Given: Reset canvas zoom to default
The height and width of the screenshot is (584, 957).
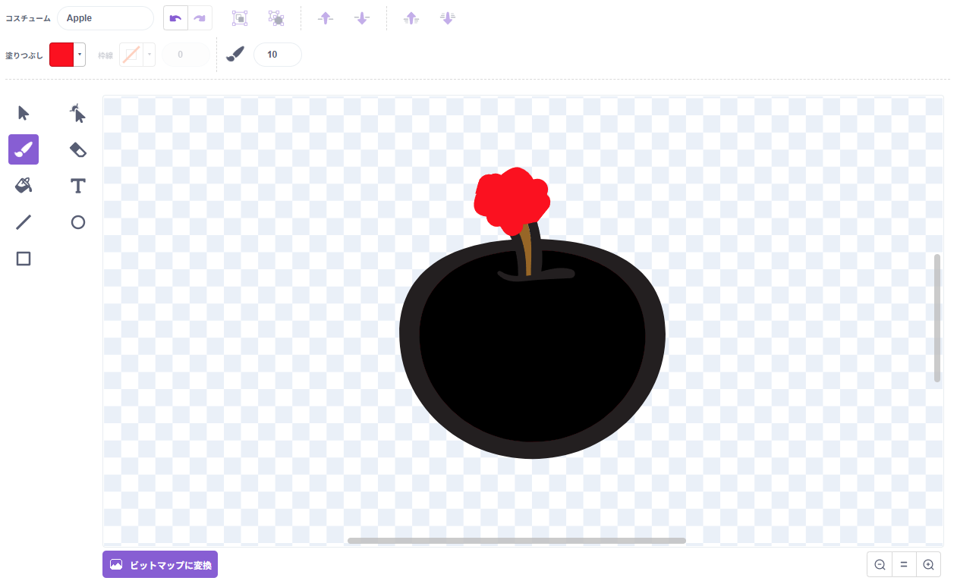Looking at the screenshot, I should coord(904,564).
